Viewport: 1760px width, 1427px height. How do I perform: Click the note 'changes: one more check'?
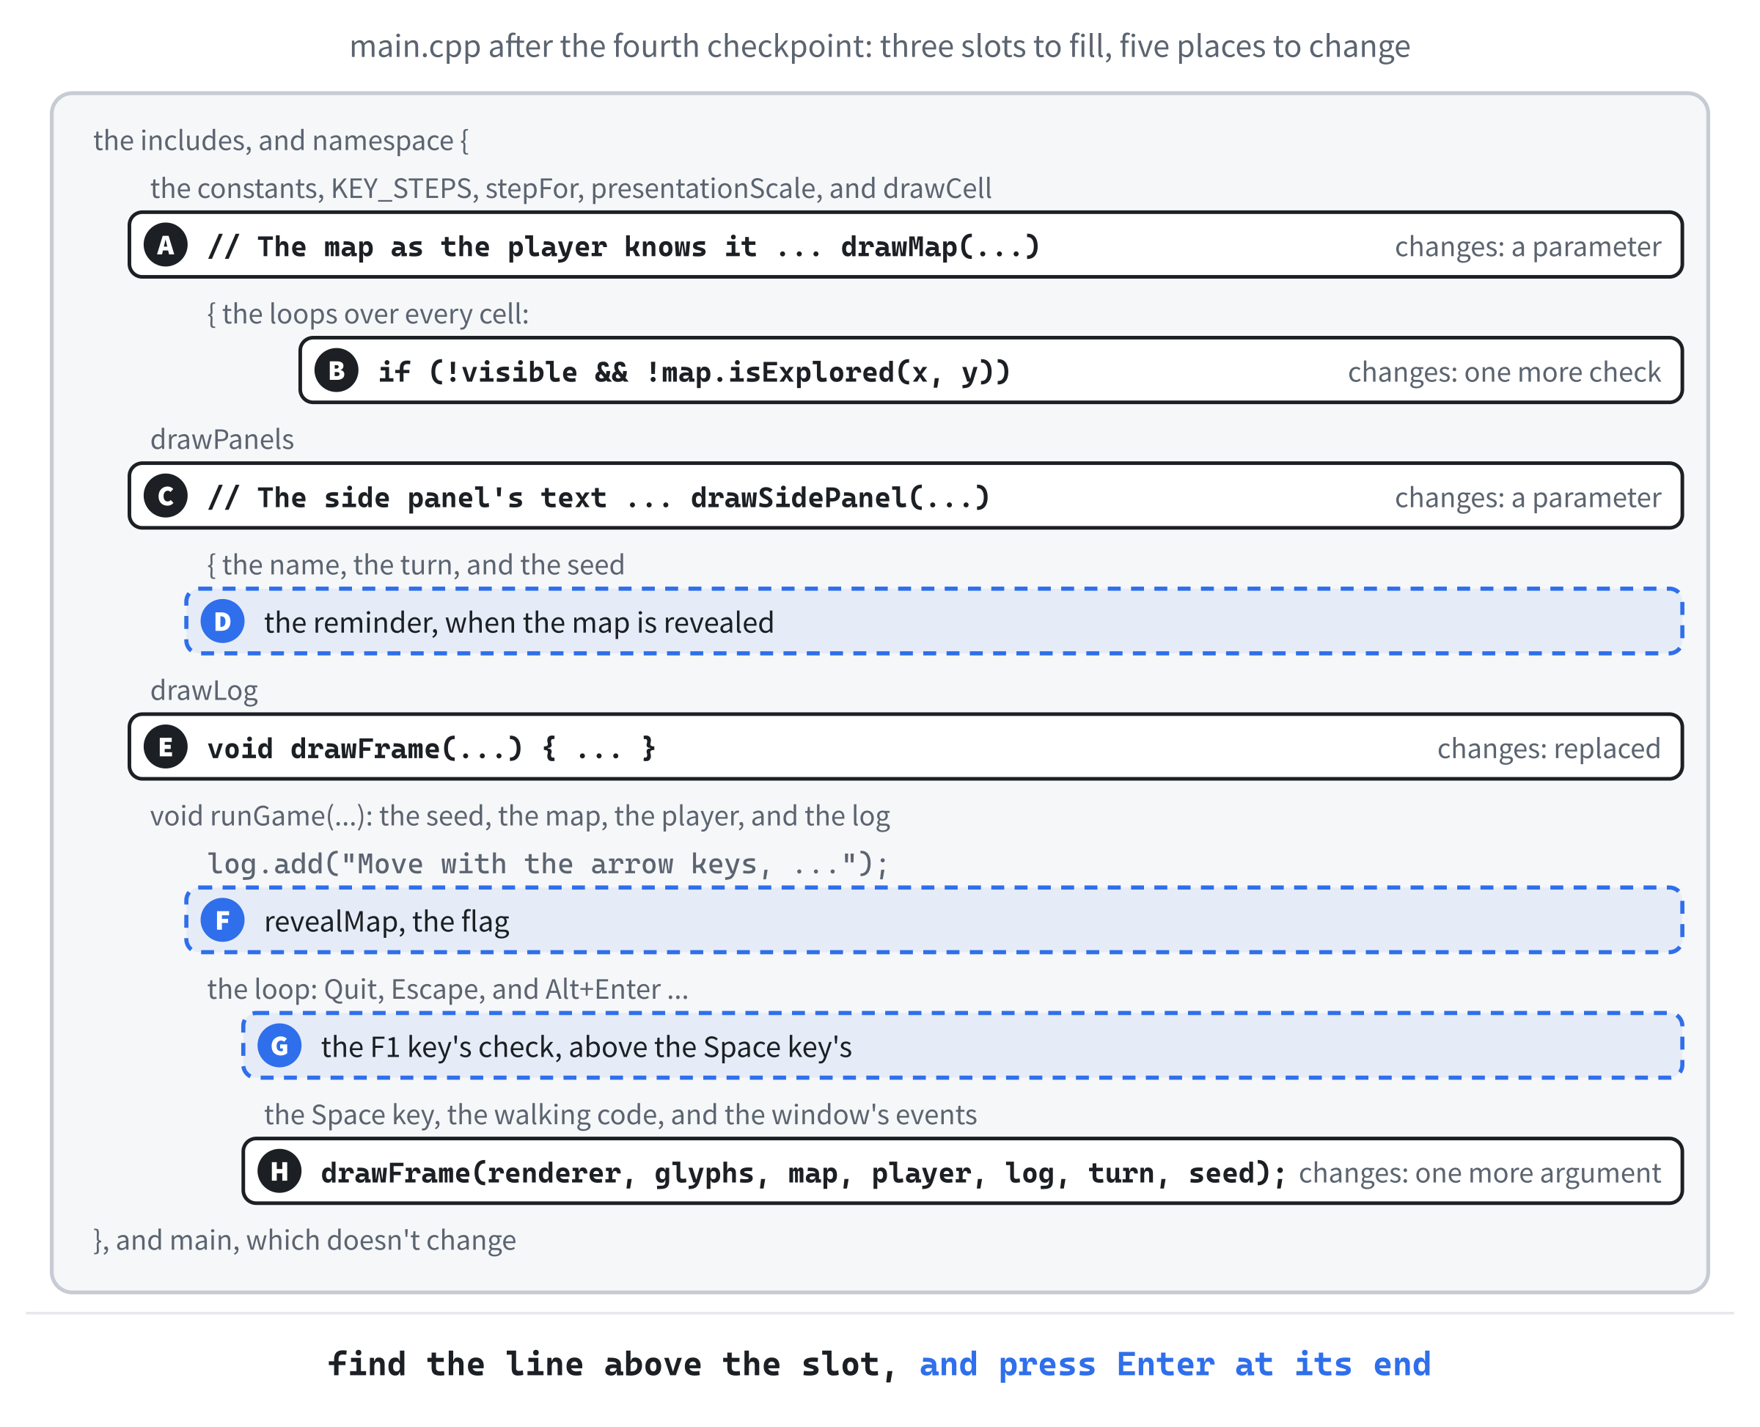coord(1504,373)
